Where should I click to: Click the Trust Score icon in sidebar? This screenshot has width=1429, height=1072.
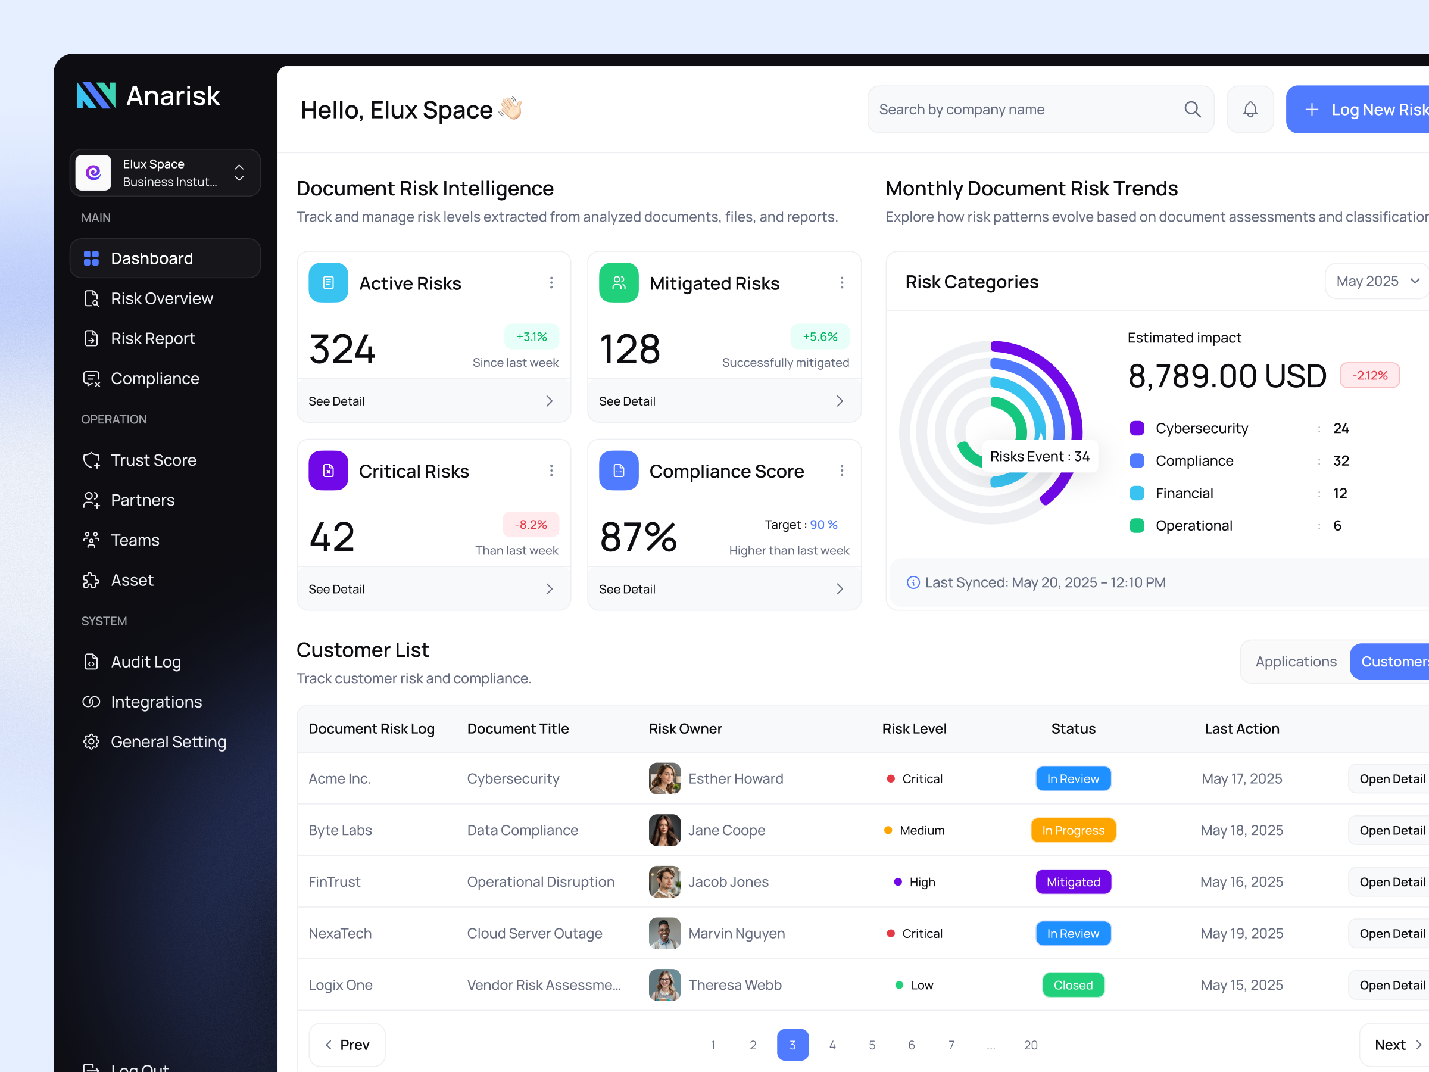[91, 459]
